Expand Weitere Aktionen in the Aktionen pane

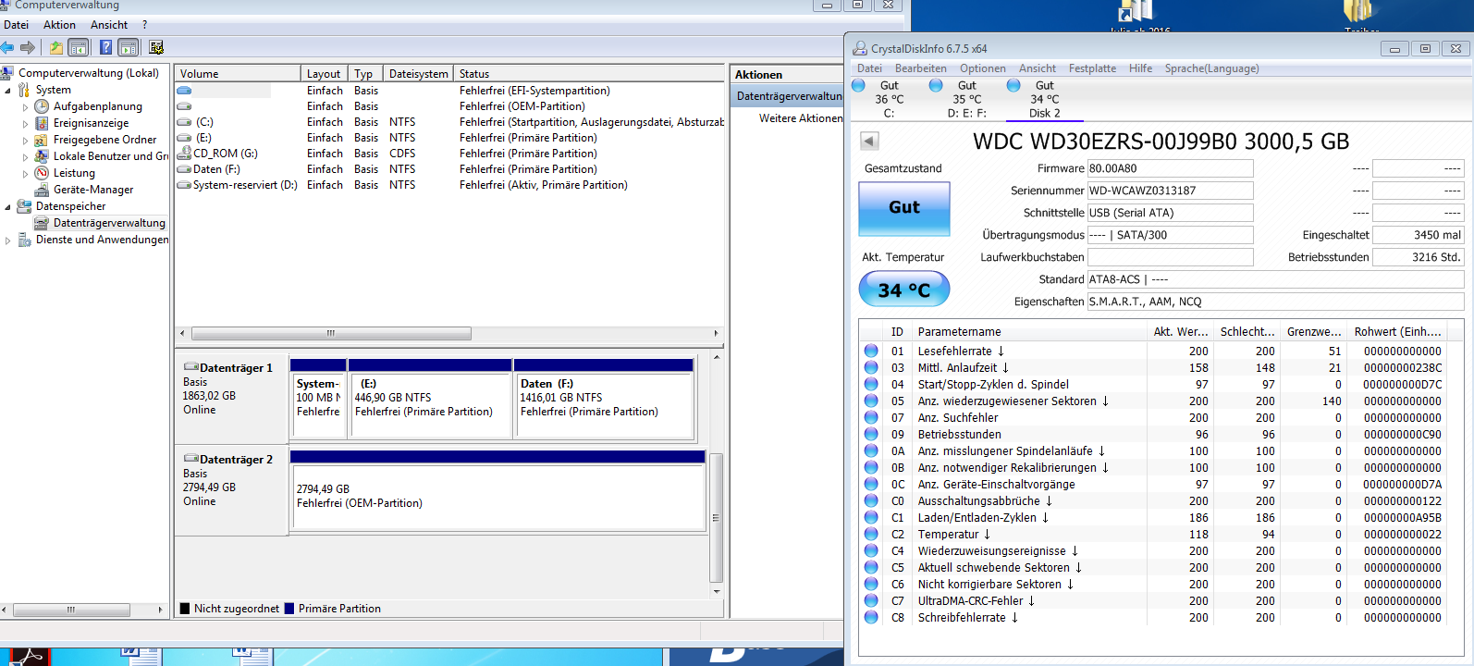click(800, 118)
